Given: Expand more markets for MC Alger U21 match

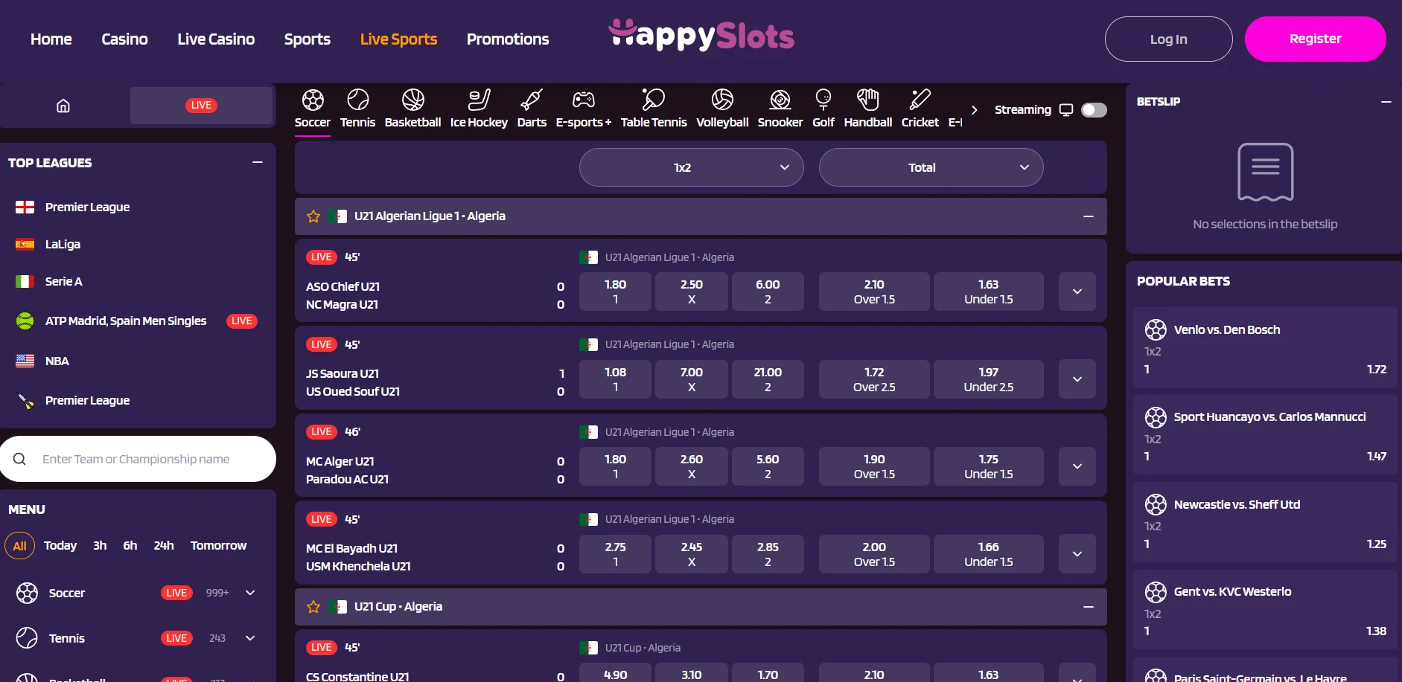Looking at the screenshot, I should point(1077,466).
